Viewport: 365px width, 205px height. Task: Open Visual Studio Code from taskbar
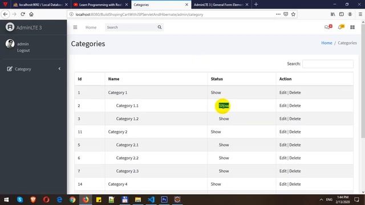click(x=151, y=200)
